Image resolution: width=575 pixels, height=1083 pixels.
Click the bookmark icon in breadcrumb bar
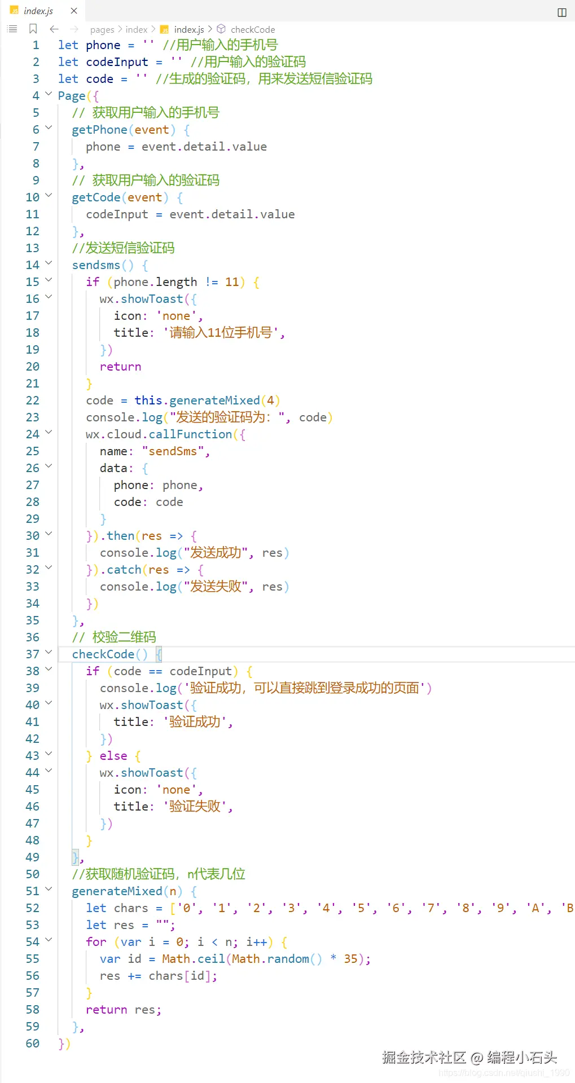pos(33,29)
